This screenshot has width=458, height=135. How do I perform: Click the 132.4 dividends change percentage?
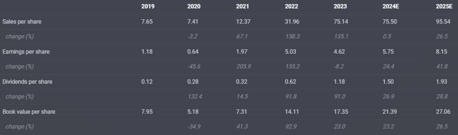194,97
